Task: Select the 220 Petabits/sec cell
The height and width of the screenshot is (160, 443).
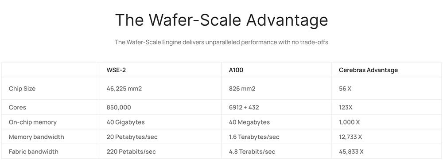Action: pos(131,152)
